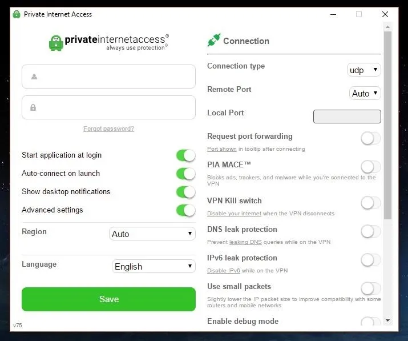Click the Connection section heading

[246, 41]
